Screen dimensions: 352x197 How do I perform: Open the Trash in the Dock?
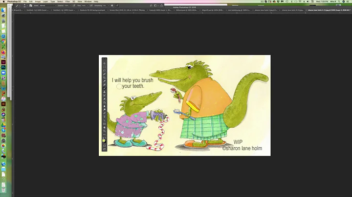pos(3,190)
